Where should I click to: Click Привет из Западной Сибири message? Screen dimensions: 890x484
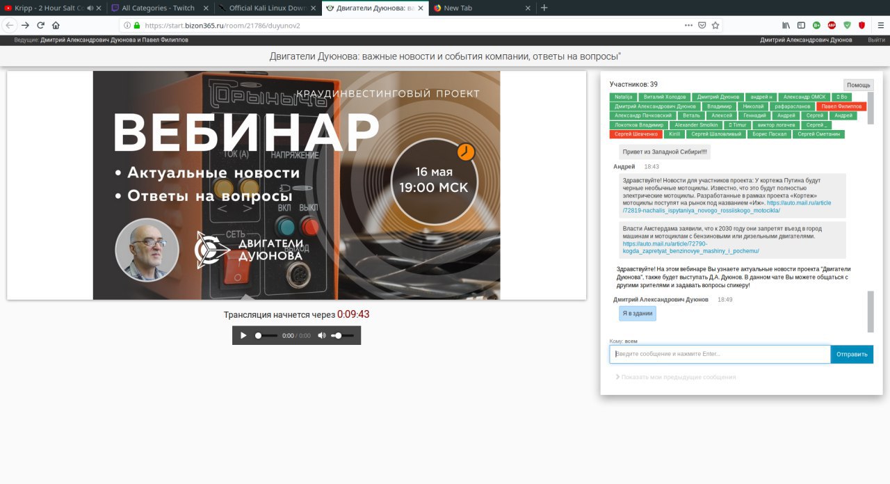tap(665, 152)
